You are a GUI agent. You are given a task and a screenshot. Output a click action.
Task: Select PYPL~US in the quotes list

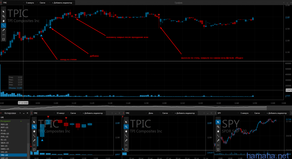pos(13,137)
